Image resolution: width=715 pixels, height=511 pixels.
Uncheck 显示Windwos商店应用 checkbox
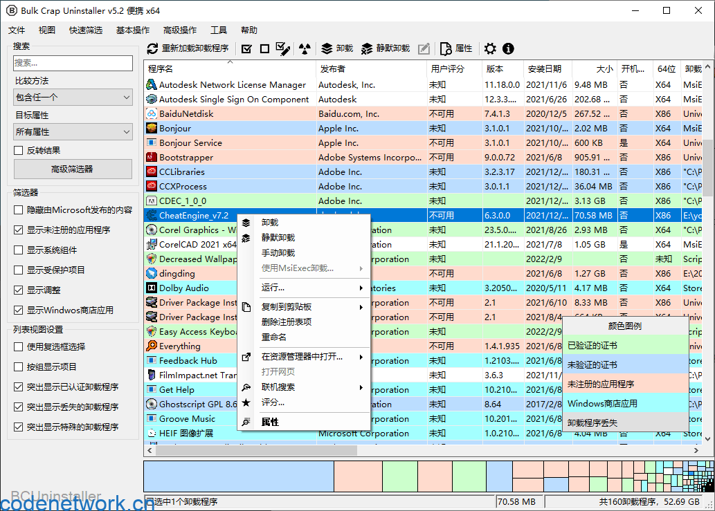coord(19,310)
